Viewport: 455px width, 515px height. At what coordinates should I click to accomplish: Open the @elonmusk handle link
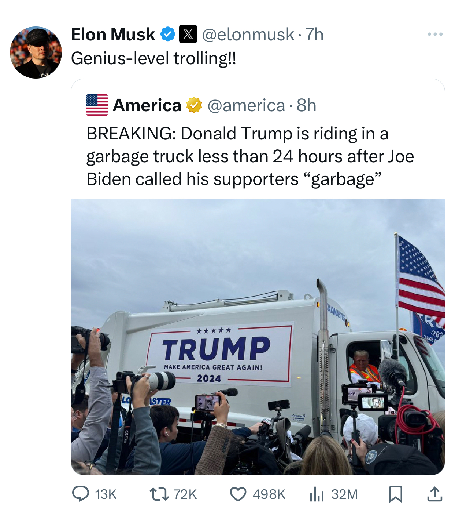point(248,35)
